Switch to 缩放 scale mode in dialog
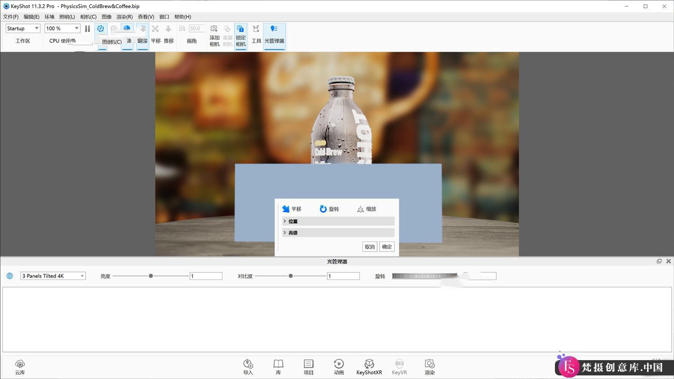Image resolution: width=674 pixels, height=379 pixels. pyautogui.click(x=367, y=209)
